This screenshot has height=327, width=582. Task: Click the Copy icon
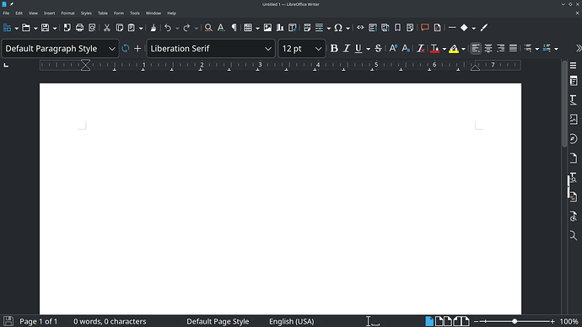pyautogui.click(x=120, y=28)
